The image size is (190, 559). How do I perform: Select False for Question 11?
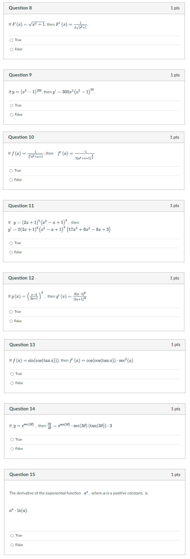click(x=12, y=252)
